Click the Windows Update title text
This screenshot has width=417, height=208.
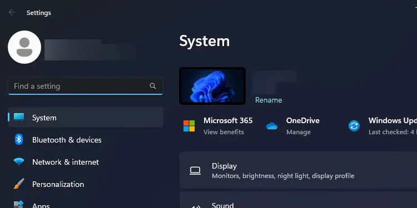click(x=393, y=120)
